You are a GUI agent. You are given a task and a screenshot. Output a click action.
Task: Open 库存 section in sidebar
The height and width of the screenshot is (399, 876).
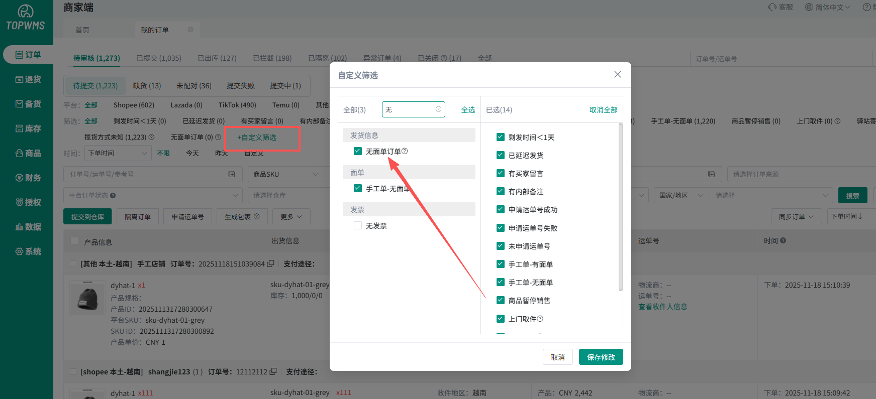tap(28, 128)
